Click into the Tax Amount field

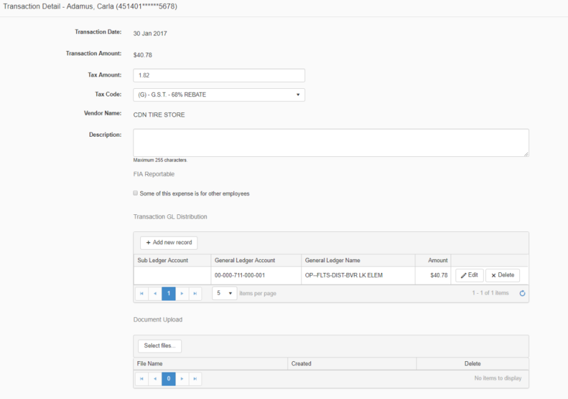coord(219,76)
